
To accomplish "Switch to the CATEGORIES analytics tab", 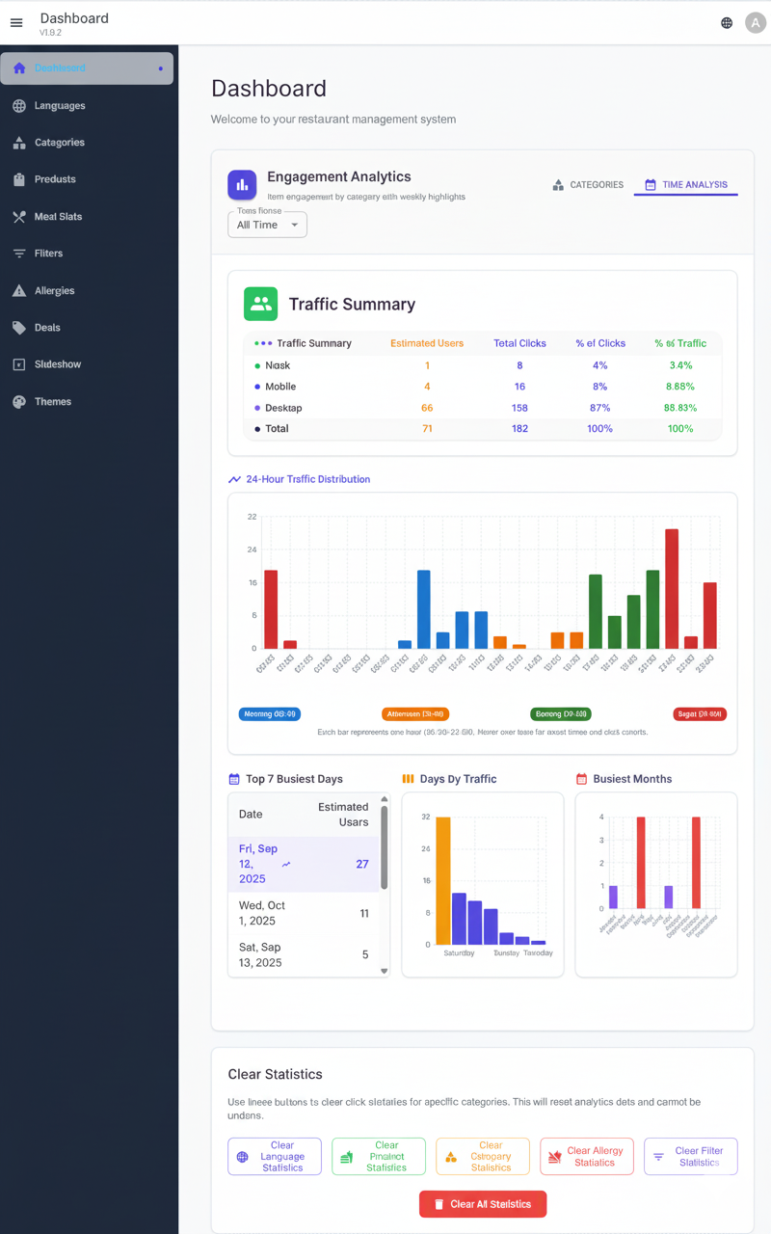I will pyautogui.click(x=587, y=184).
